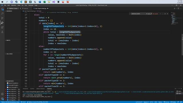This screenshot has height=103, width=183.
Task: Switch to the AoC-Day16-Part2.py editor tab
Action: [x=41, y=8]
